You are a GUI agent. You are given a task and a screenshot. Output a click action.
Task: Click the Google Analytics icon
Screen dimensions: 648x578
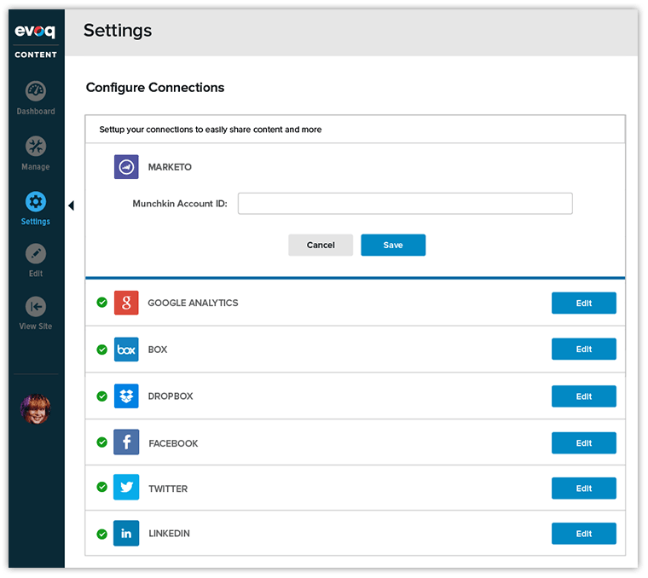point(126,303)
